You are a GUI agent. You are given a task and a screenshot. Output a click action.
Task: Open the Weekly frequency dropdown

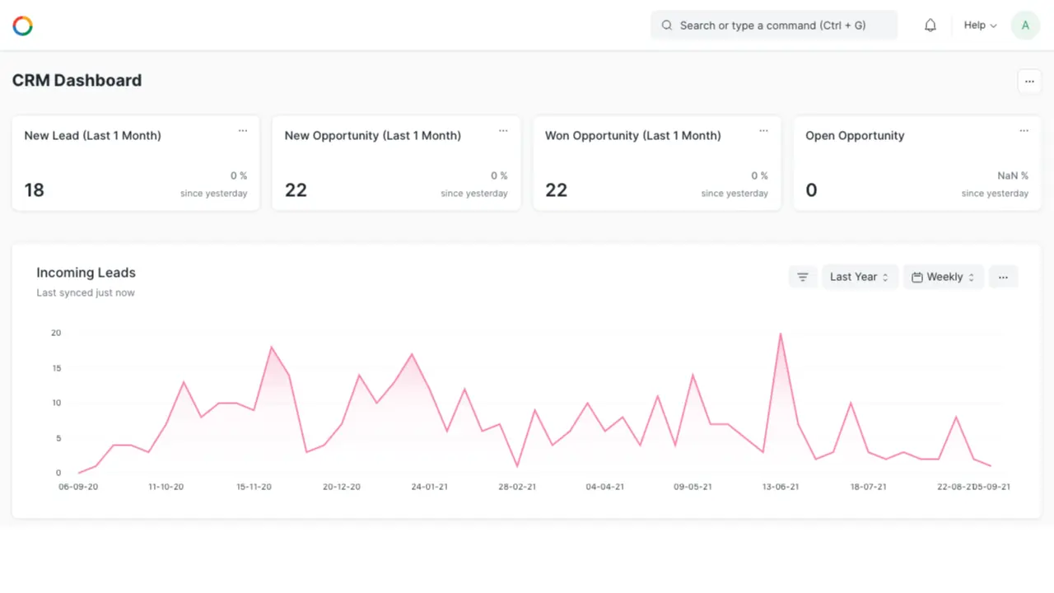944,277
